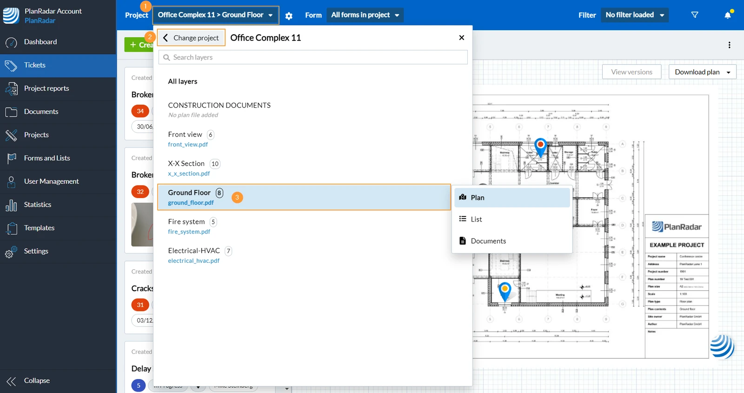This screenshot has width=744, height=393.
Task: Choose List from the view menu
Action: coord(512,219)
